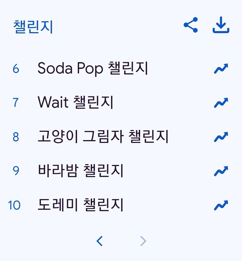Click trending arrow for 도레미 챌린지
This screenshot has height=261, width=242.
click(221, 205)
